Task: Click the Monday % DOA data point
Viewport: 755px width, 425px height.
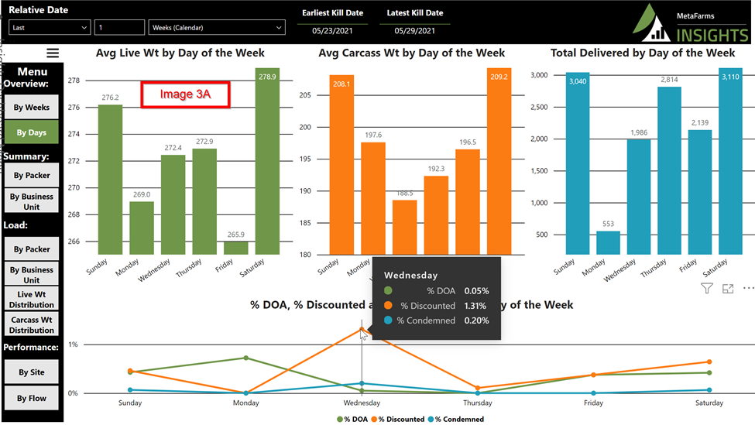Action: click(x=246, y=358)
